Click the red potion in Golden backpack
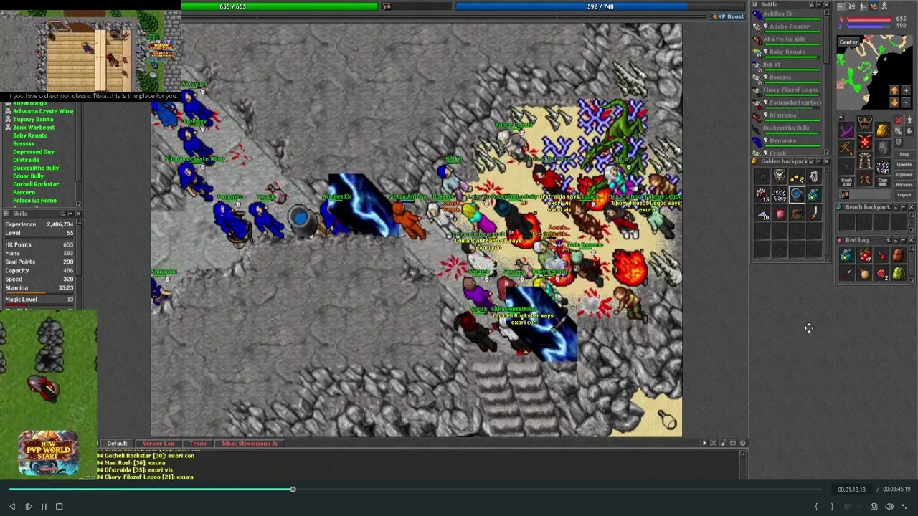This screenshot has height=516, width=918. [780, 214]
